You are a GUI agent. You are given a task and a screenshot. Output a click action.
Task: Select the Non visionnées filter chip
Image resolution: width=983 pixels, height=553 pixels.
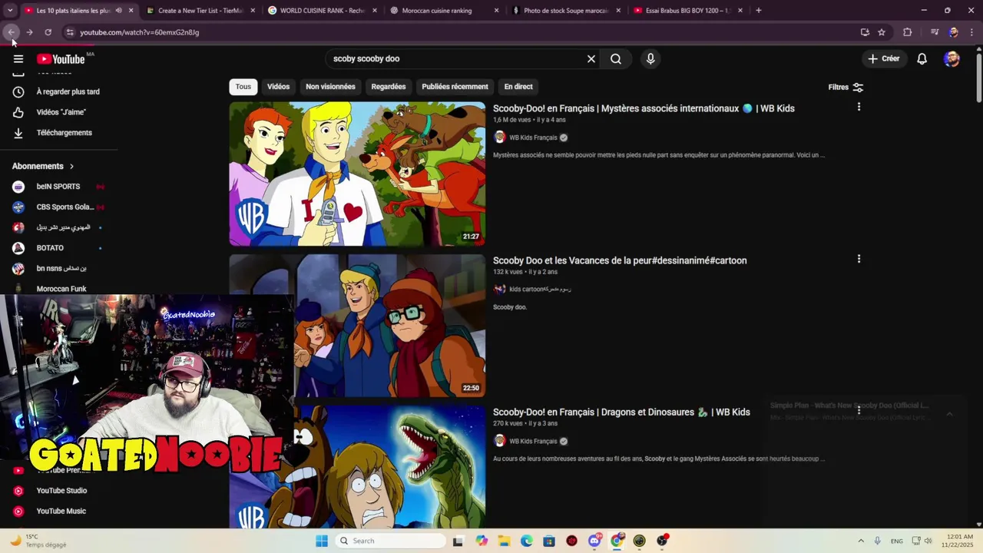(x=330, y=87)
